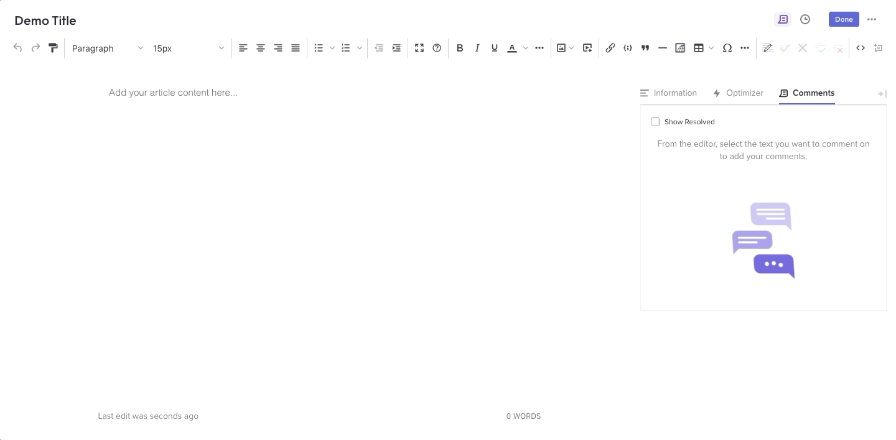Undo the last edit
This screenshot has height=440, width=896.
[x=17, y=48]
